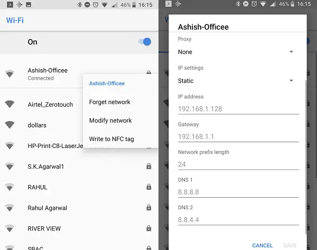Tap the RIVER VIEW lock icon

pyautogui.click(x=149, y=228)
